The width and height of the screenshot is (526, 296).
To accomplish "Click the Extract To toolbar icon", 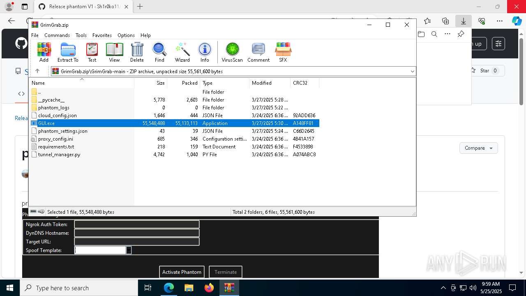I will coord(68,52).
